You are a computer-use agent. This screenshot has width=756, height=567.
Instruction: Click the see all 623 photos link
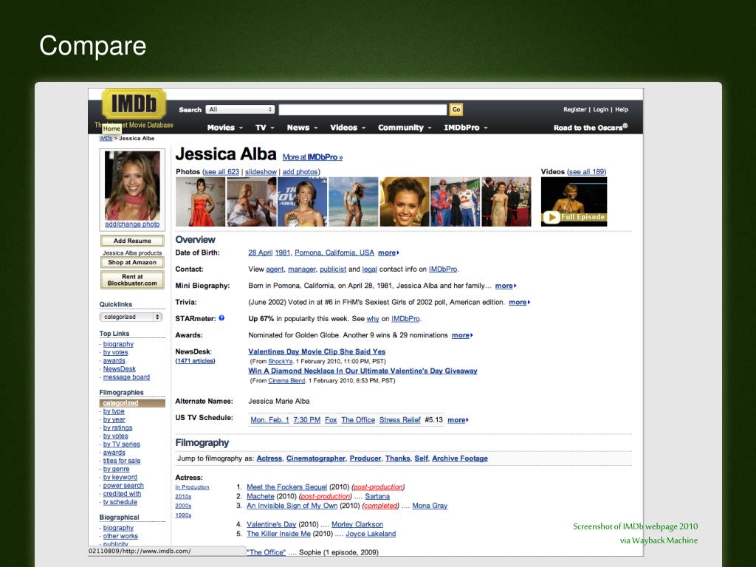[x=221, y=171]
